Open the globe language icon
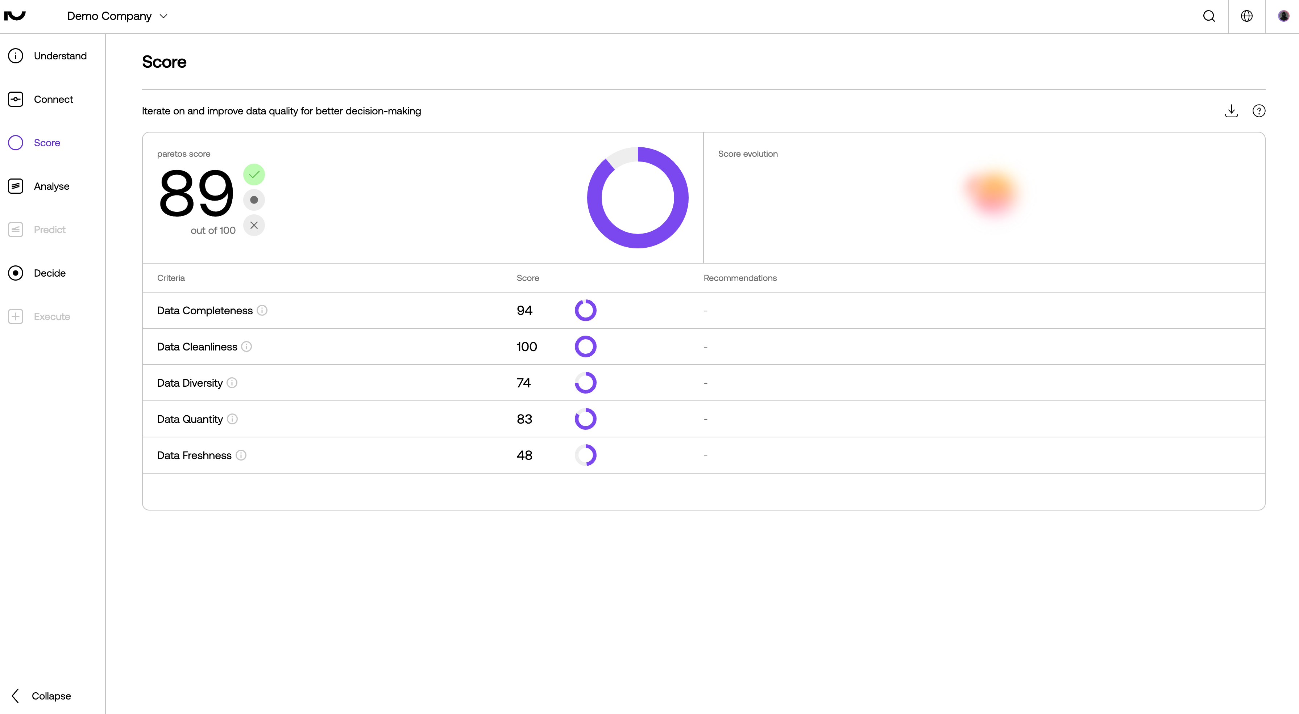The height and width of the screenshot is (714, 1299). (x=1246, y=16)
